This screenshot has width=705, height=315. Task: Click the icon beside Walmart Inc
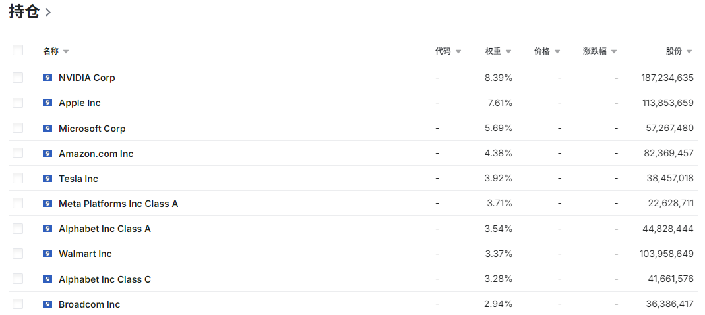point(47,254)
